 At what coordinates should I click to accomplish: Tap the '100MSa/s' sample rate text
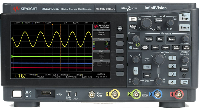(x=101, y=35)
